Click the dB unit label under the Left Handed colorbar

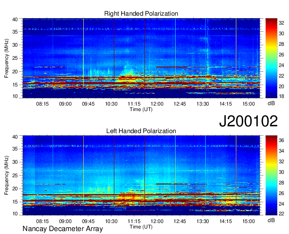pyautogui.click(x=271, y=220)
